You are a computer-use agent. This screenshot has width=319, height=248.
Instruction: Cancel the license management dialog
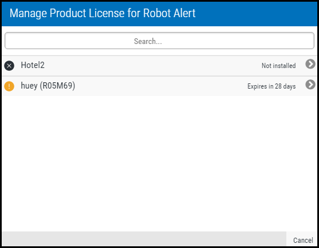(x=303, y=241)
